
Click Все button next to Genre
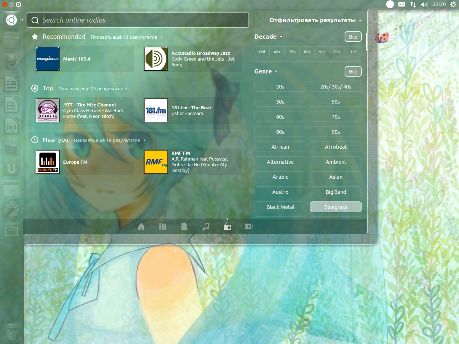(x=353, y=71)
